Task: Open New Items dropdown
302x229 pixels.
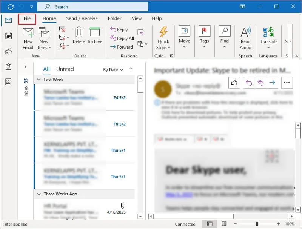Action: pyautogui.click(x=44, y=38)
